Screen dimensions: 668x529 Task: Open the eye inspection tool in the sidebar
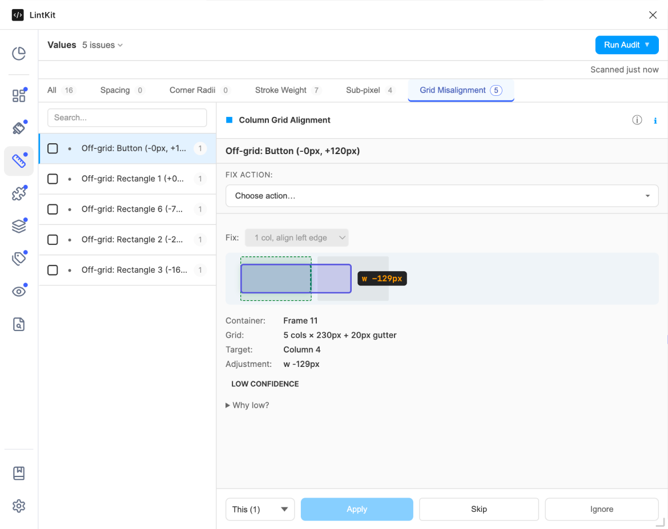point(19,290)
